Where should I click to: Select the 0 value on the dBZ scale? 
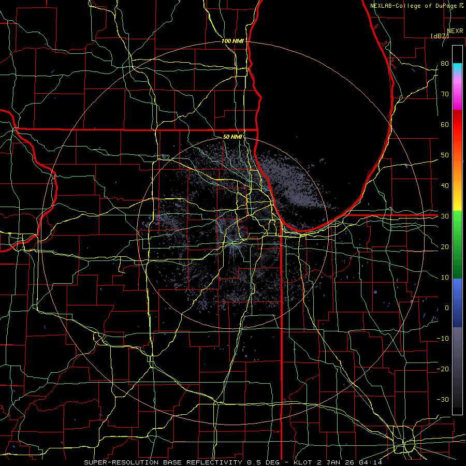click(447, 308)
